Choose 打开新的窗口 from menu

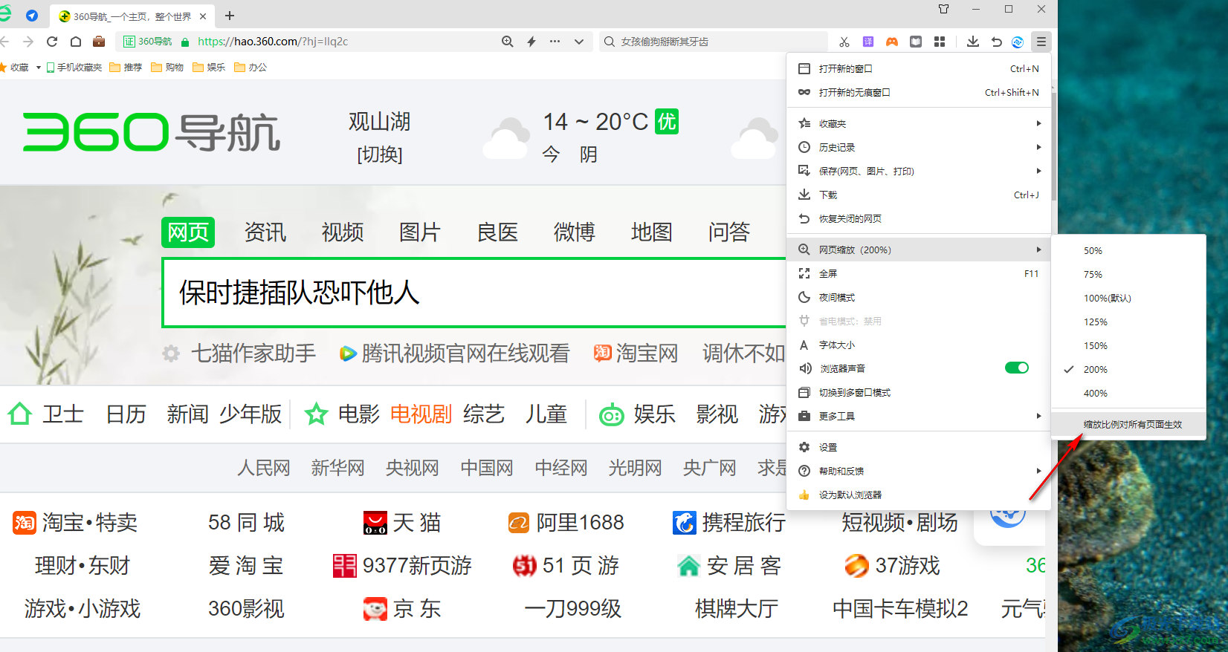[x=918, y=69]
